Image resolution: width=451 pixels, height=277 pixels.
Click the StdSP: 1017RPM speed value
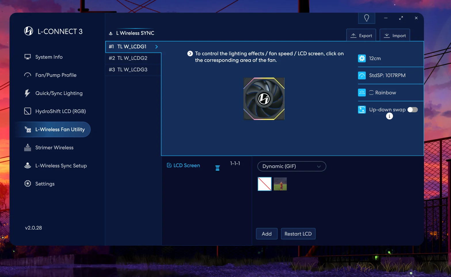tap(387, 75)
